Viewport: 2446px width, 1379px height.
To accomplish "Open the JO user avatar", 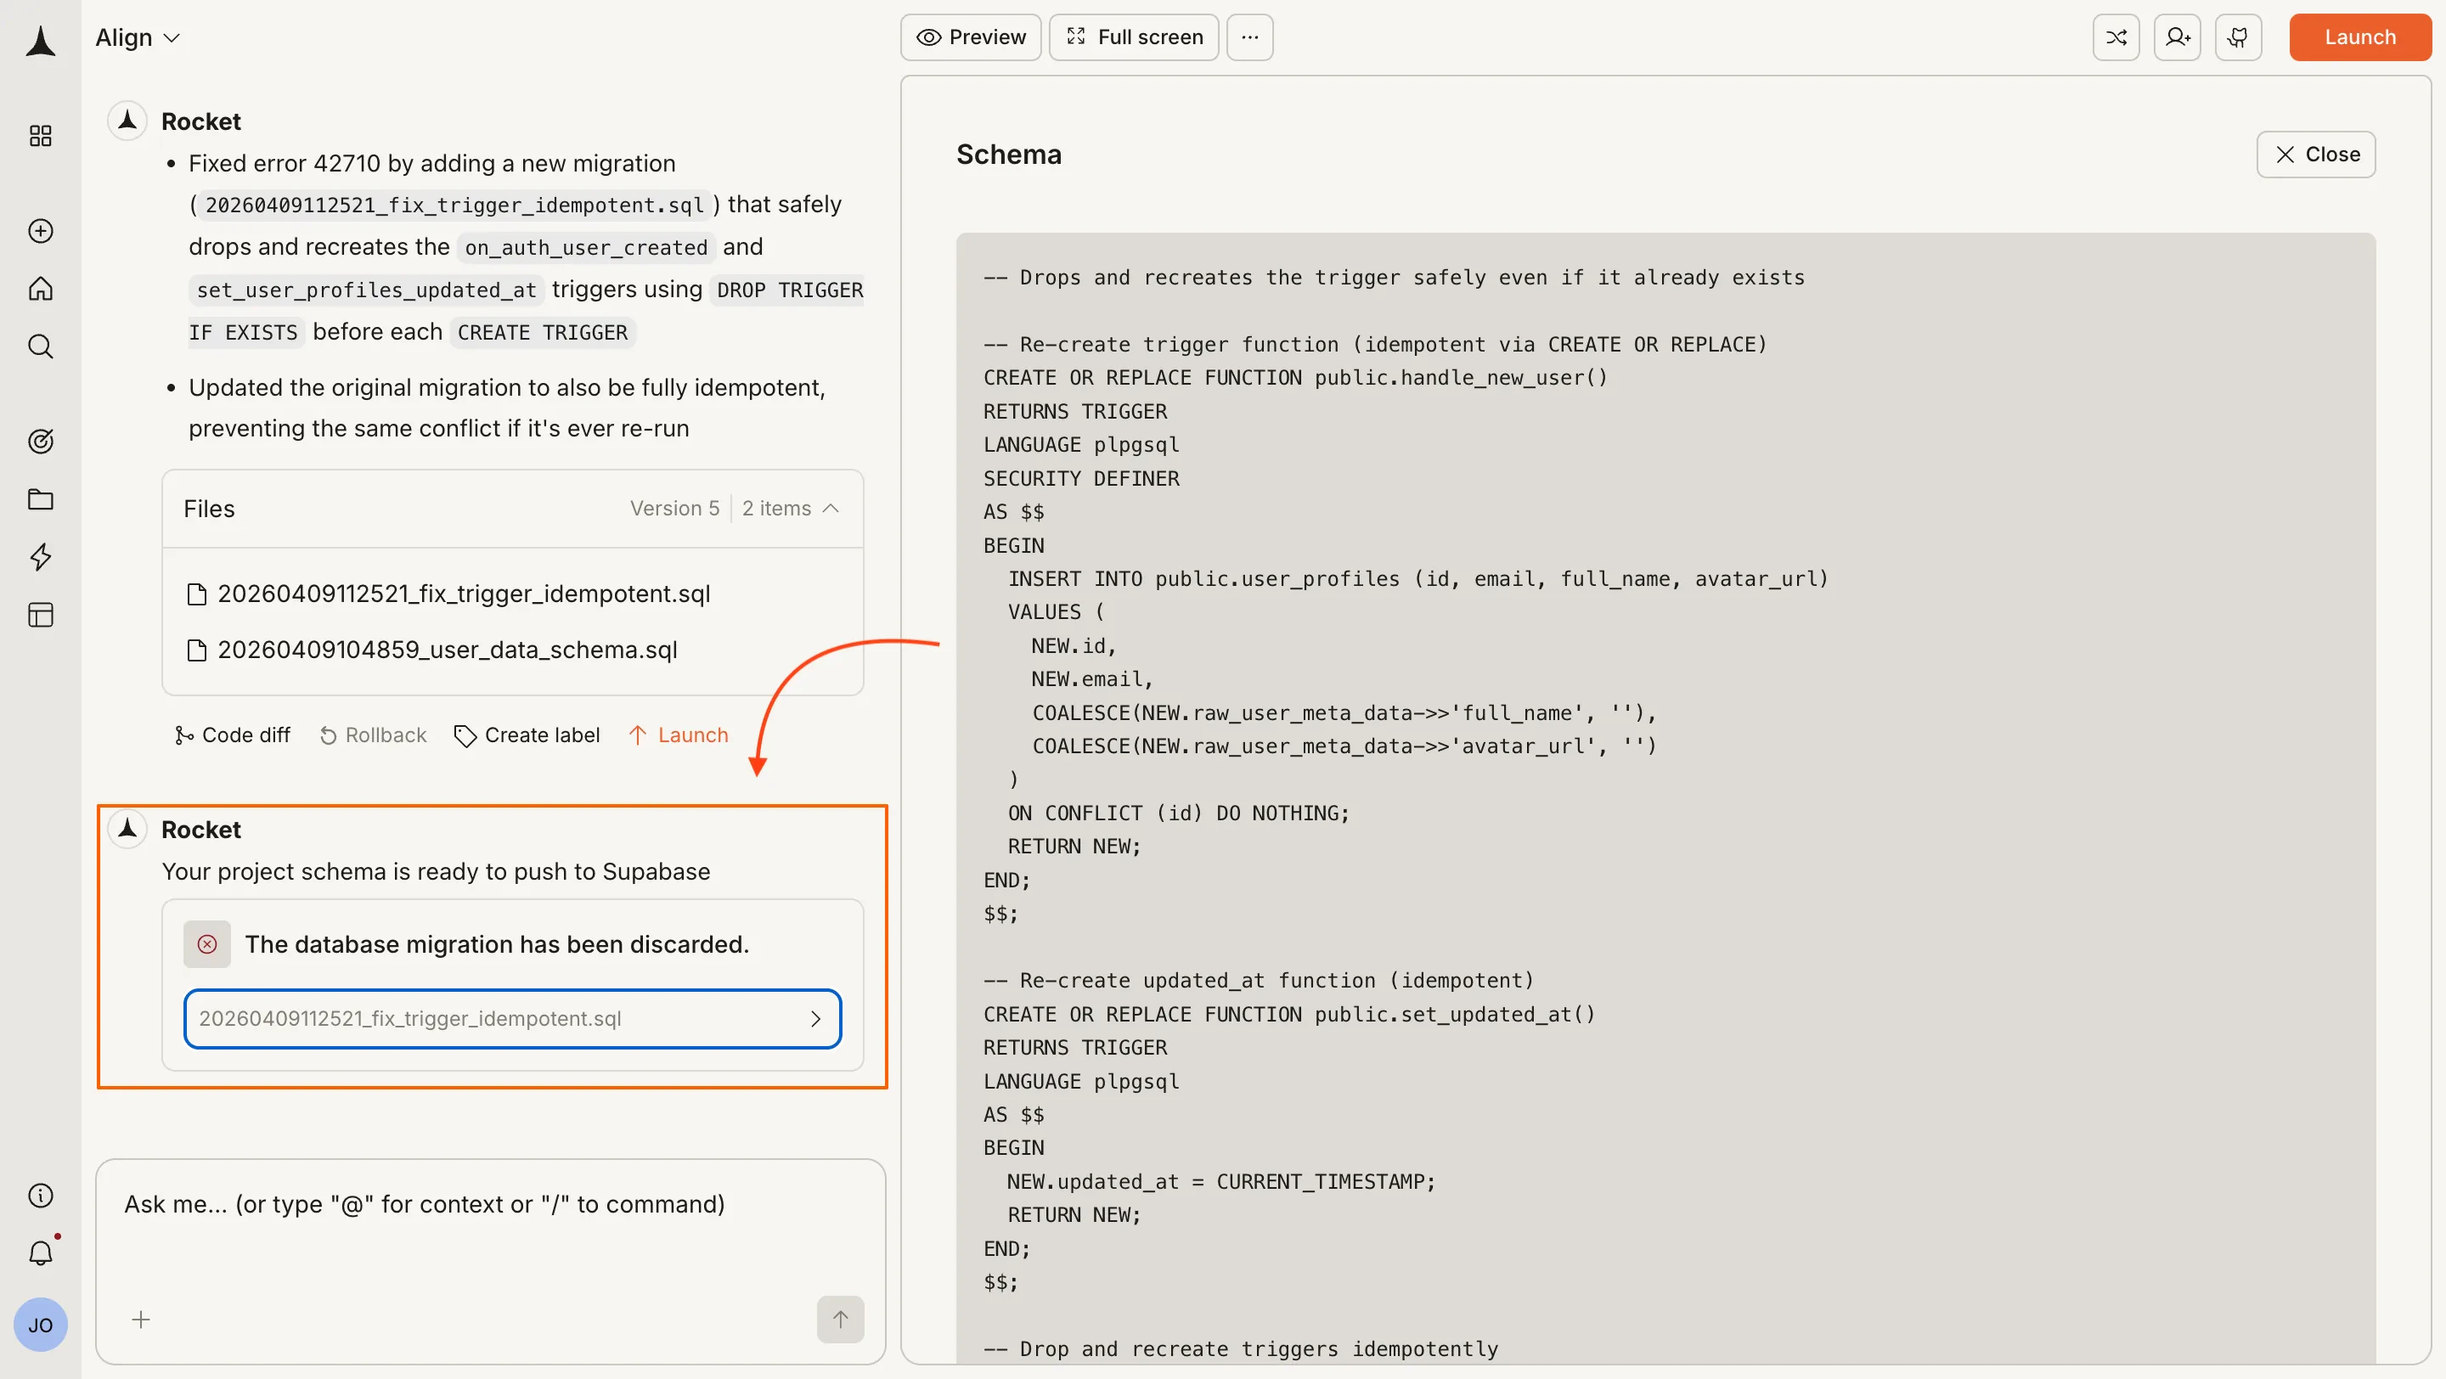I will 40,1325.
